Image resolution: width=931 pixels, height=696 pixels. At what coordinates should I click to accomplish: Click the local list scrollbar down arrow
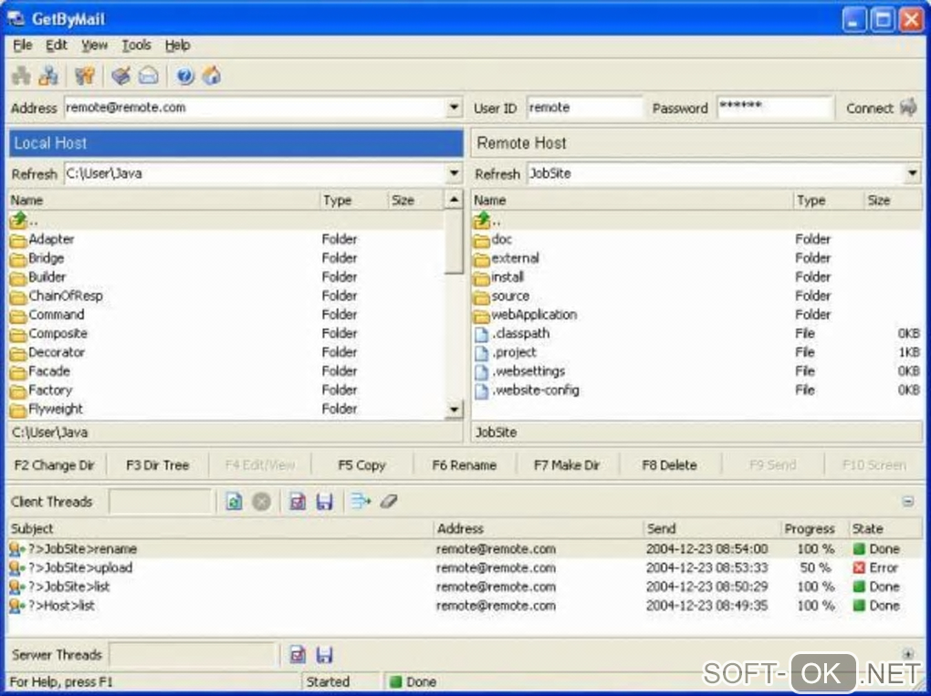[x=454, y=409]
